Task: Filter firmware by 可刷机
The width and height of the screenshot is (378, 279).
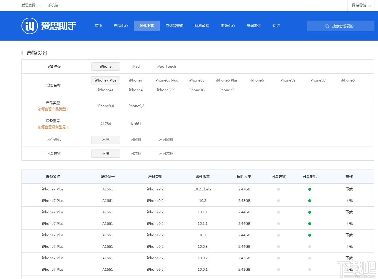Action: (x=136, y=140)
